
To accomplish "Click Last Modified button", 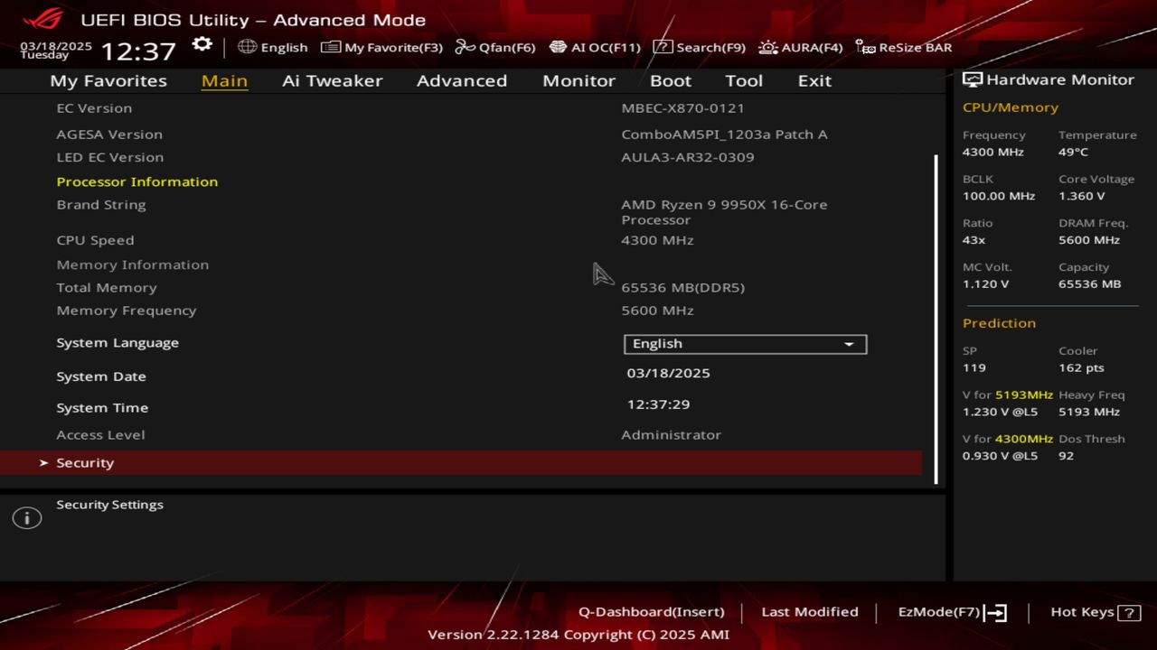I will (809, 612).
